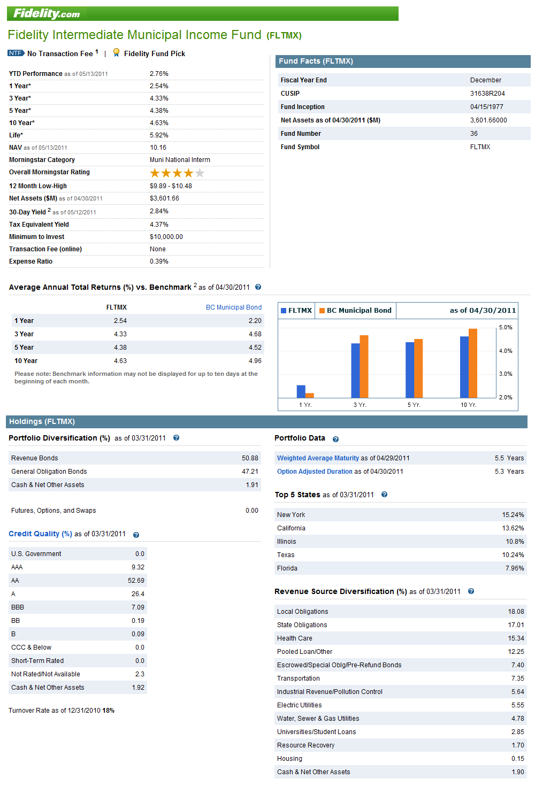Open help icon beside Portfolio Data
This screenshot has width=535, height=802.
(x=335, y=439)
